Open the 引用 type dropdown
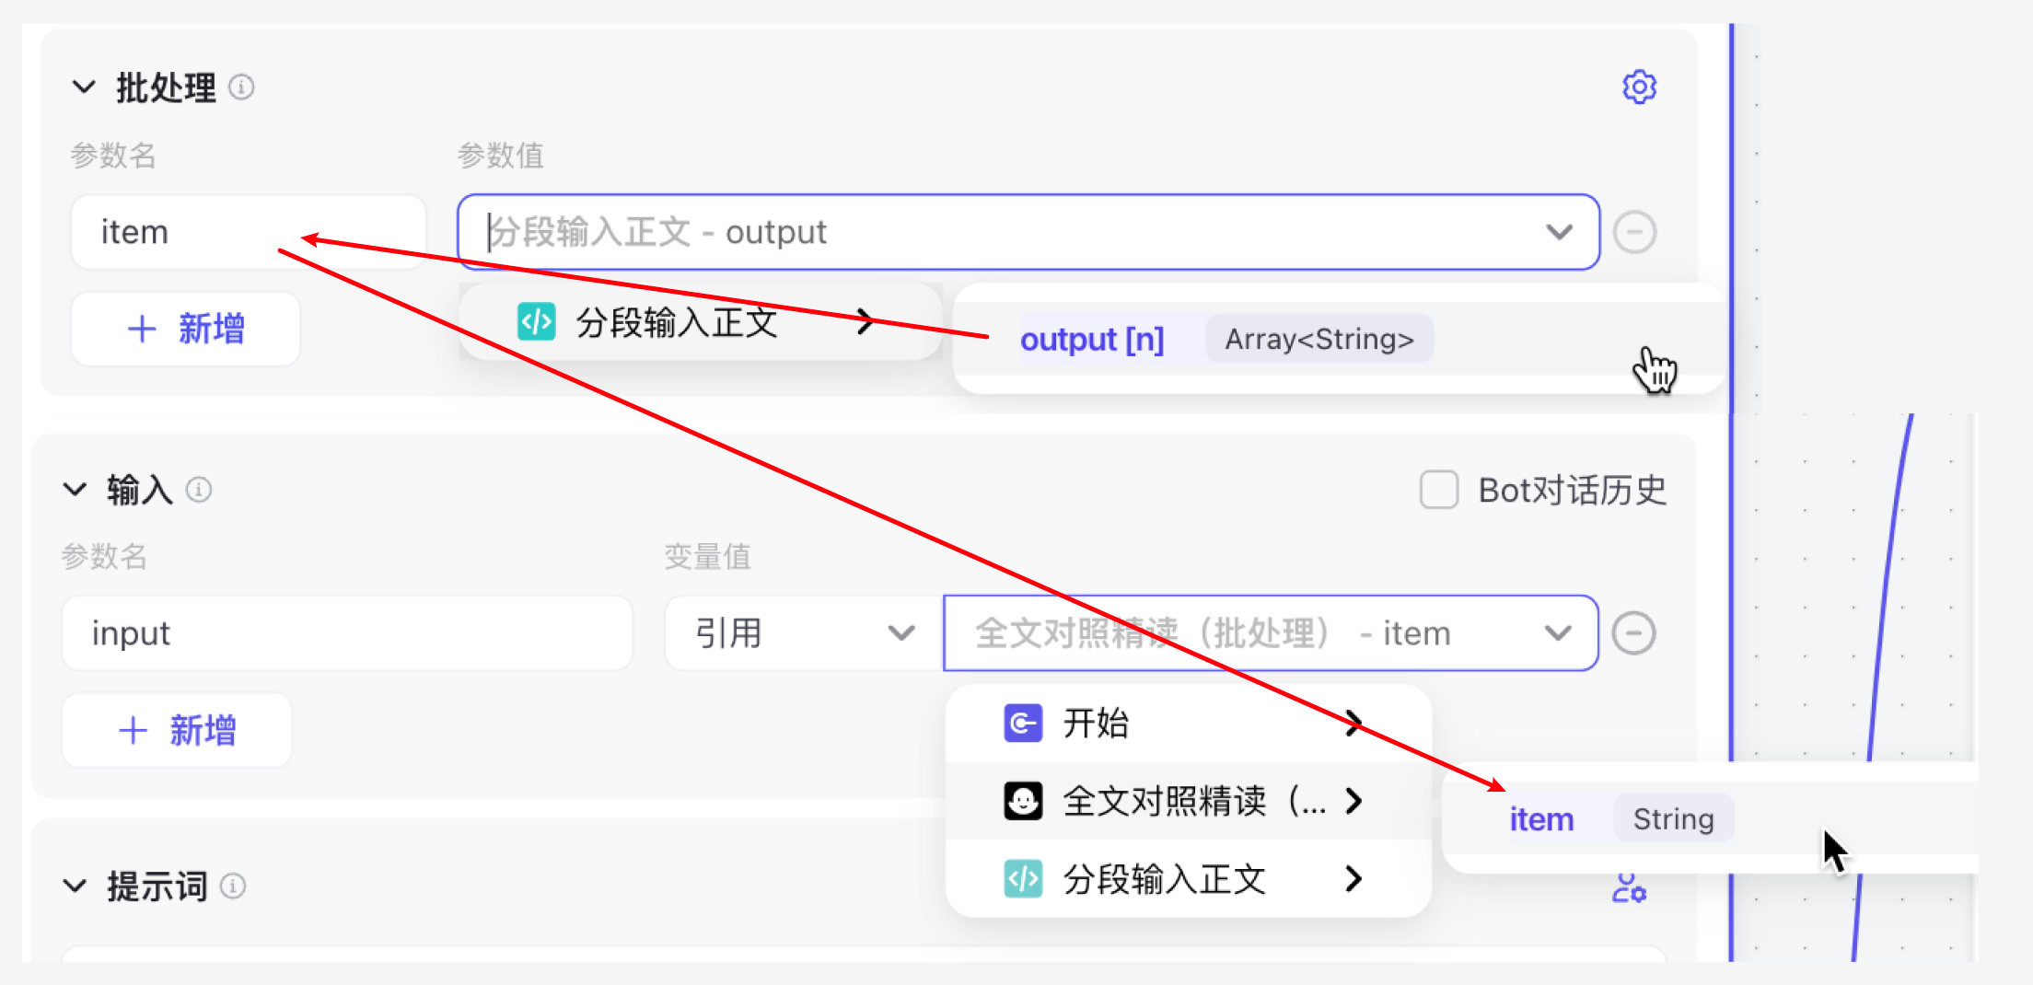Screen dimensions: 2033x985 click(x=804, y=633)
